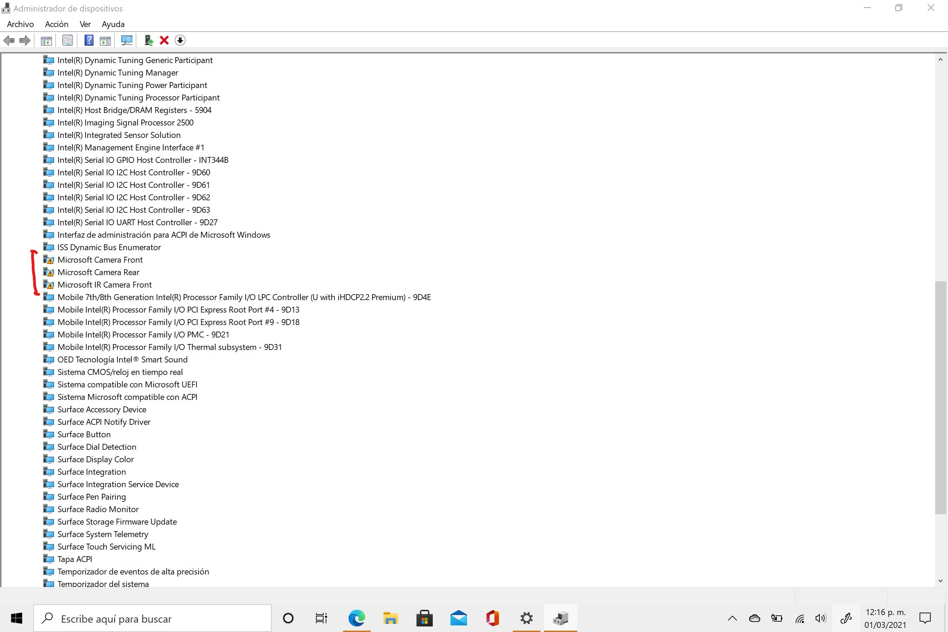Click the Forward arrow toolbar button

pos(25,40)
